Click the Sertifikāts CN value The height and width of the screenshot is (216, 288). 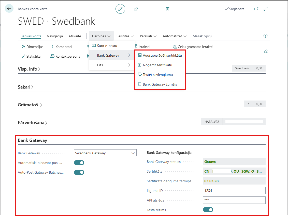234,171
